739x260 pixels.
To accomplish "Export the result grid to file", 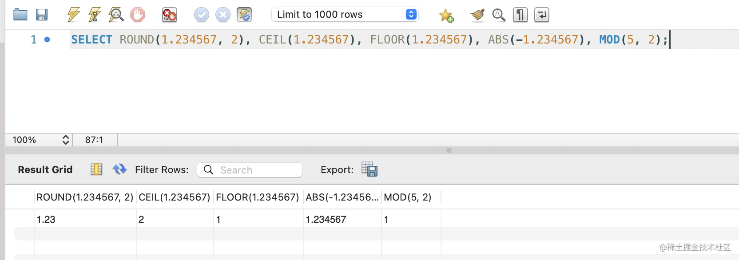I will [x=369, y=169].
